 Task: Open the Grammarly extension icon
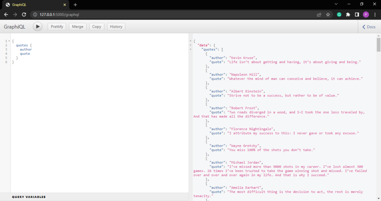[339, 15]
